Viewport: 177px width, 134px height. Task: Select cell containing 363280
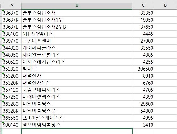[x=12, y=104]
